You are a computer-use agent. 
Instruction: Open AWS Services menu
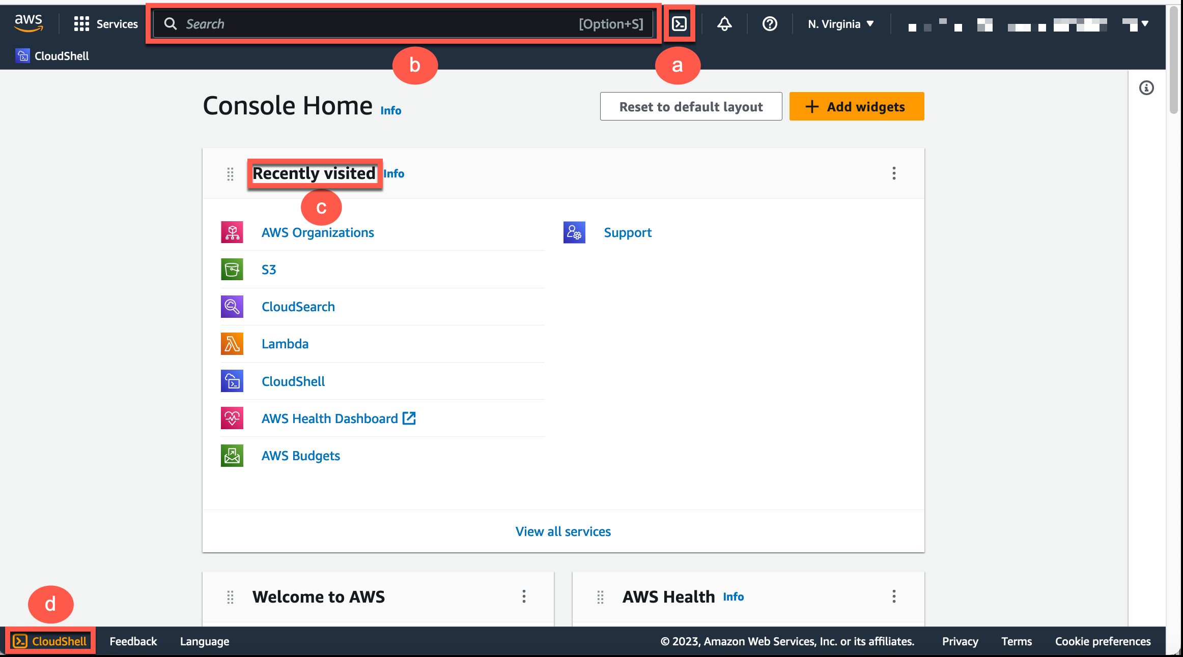click(104, 23)
